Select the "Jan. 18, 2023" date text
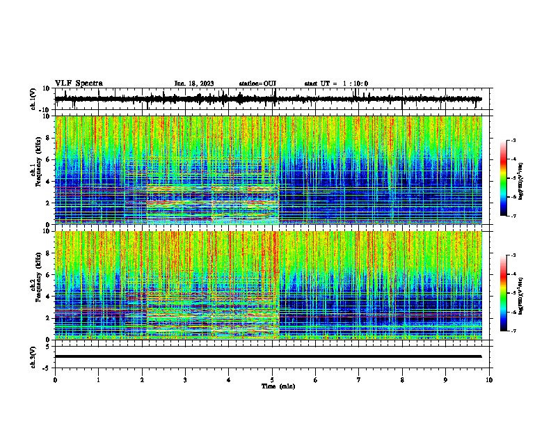 (194, 84)
